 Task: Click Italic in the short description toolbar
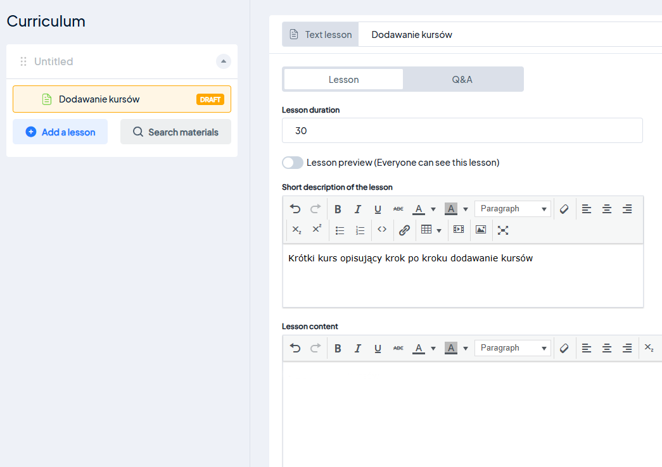tap(358, 209)
